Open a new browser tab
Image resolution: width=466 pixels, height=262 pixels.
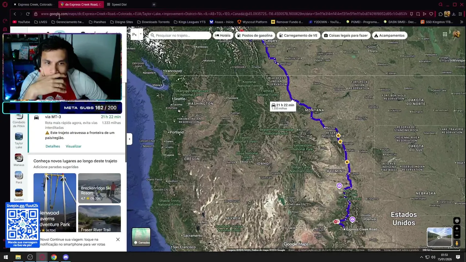coord(154,4)
